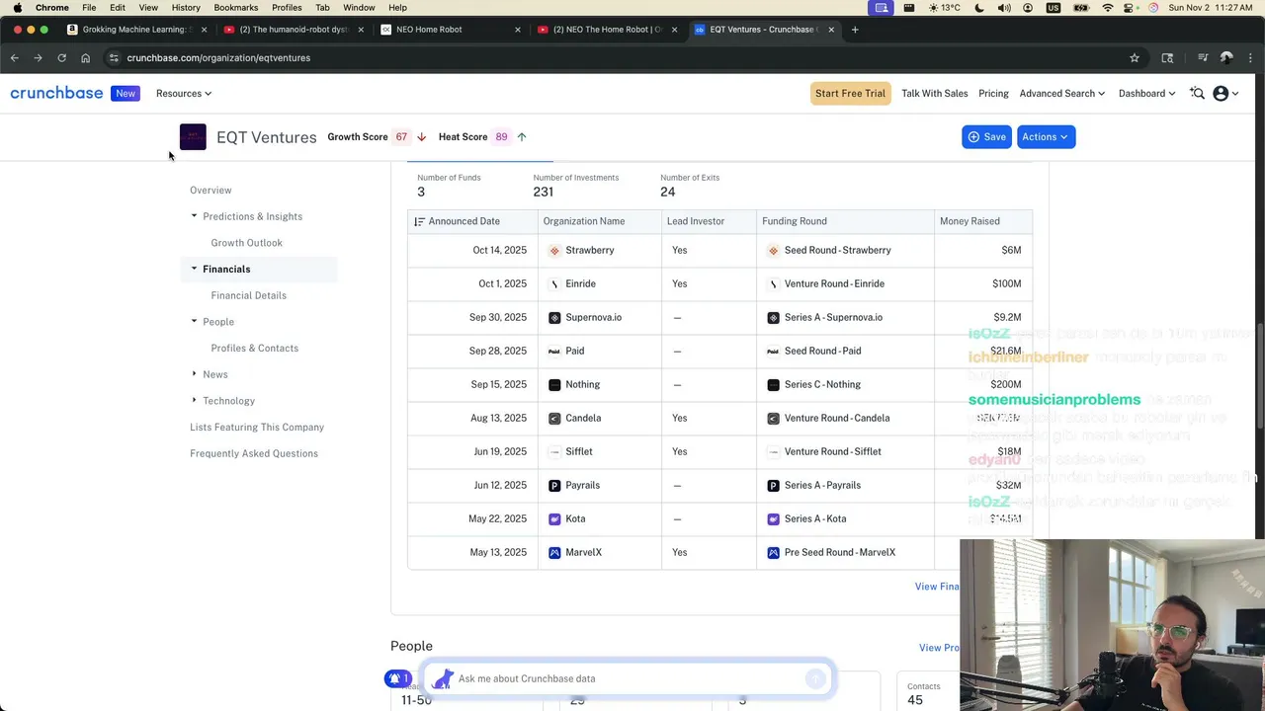
Task: Click the Paid organization icon
Action: pyautogui.click(x=554, y=352)
